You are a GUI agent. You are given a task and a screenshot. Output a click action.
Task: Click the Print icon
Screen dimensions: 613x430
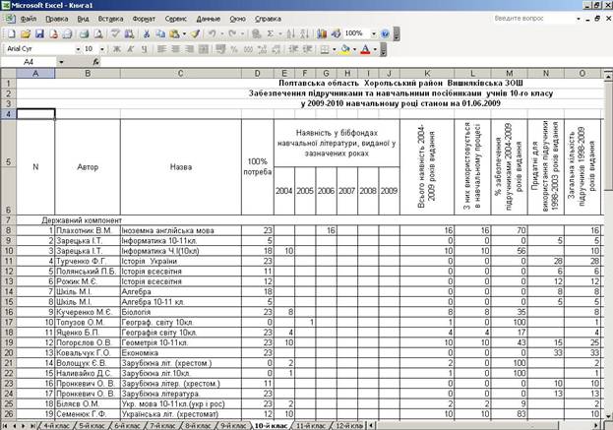point(84,34)
